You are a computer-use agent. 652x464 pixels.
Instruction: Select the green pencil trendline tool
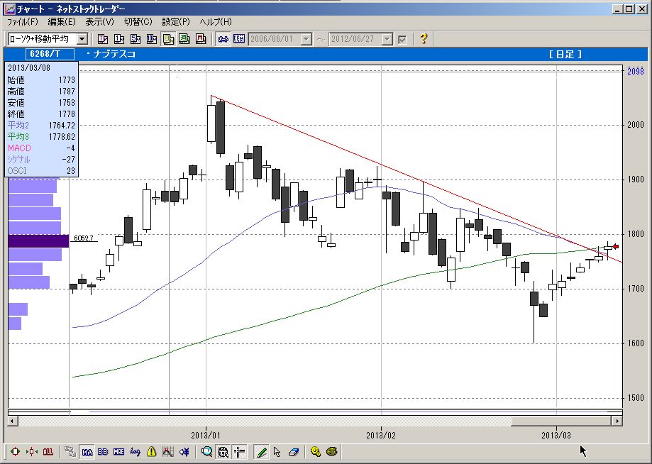click(261, 451)
